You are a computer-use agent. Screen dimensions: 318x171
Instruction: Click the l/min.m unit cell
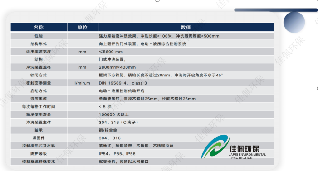click(x=83, y=83)
